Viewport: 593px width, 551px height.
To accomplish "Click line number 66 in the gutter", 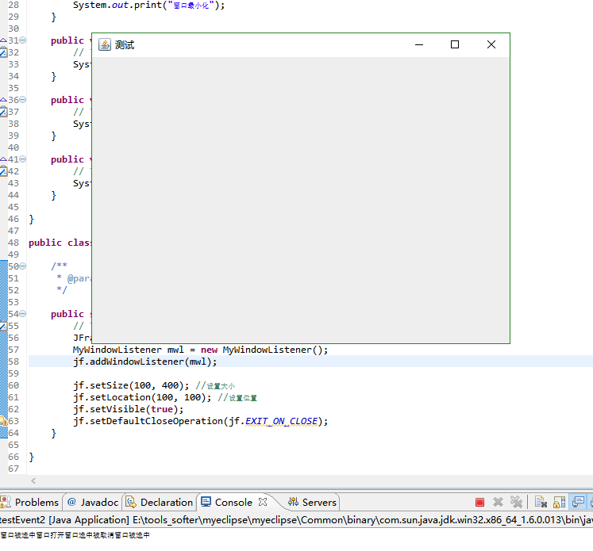I will 13,457.
